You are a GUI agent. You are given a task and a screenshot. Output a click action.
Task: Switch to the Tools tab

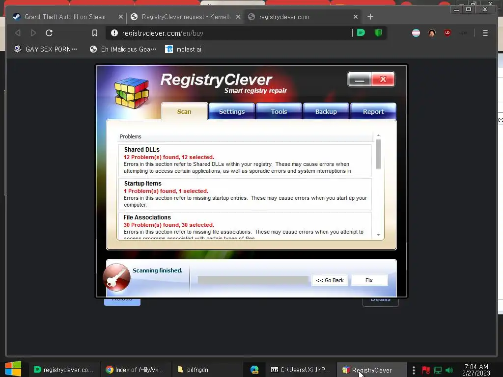279,111
